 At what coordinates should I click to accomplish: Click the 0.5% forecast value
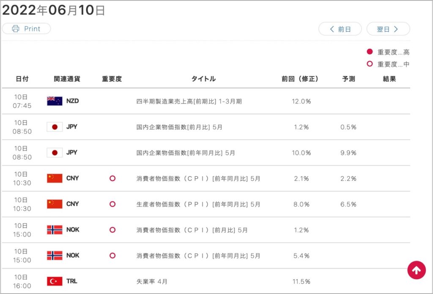click(348, 127)
